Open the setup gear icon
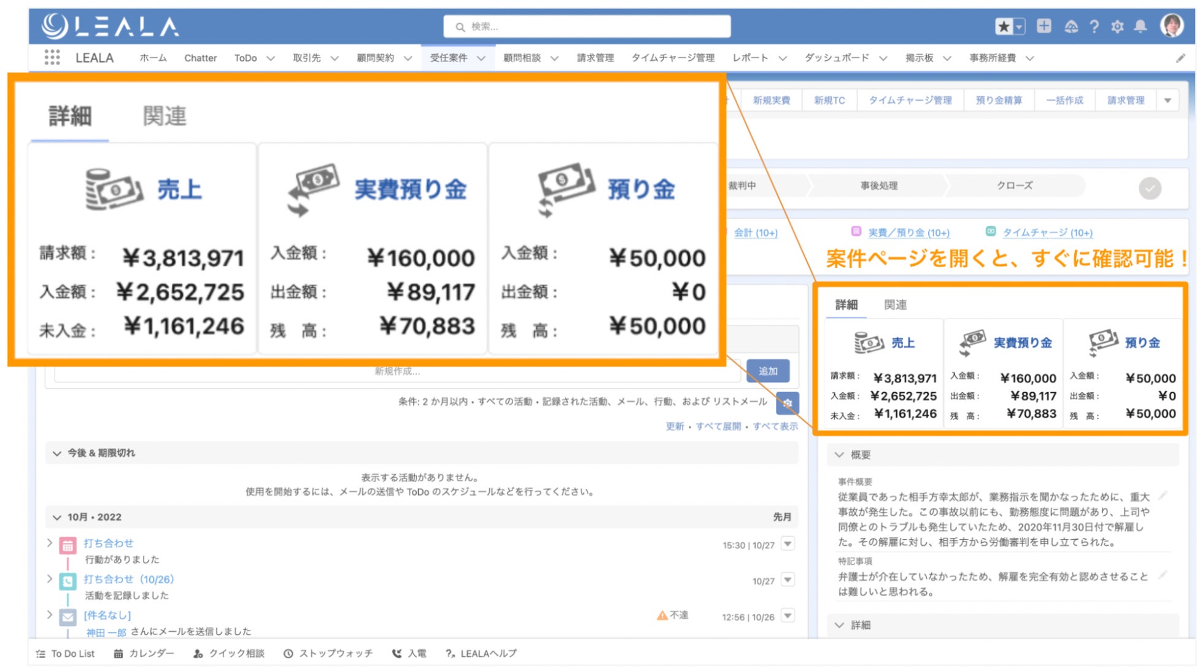Screen dimensions: 1197x668 click(x=1117, y=26)
